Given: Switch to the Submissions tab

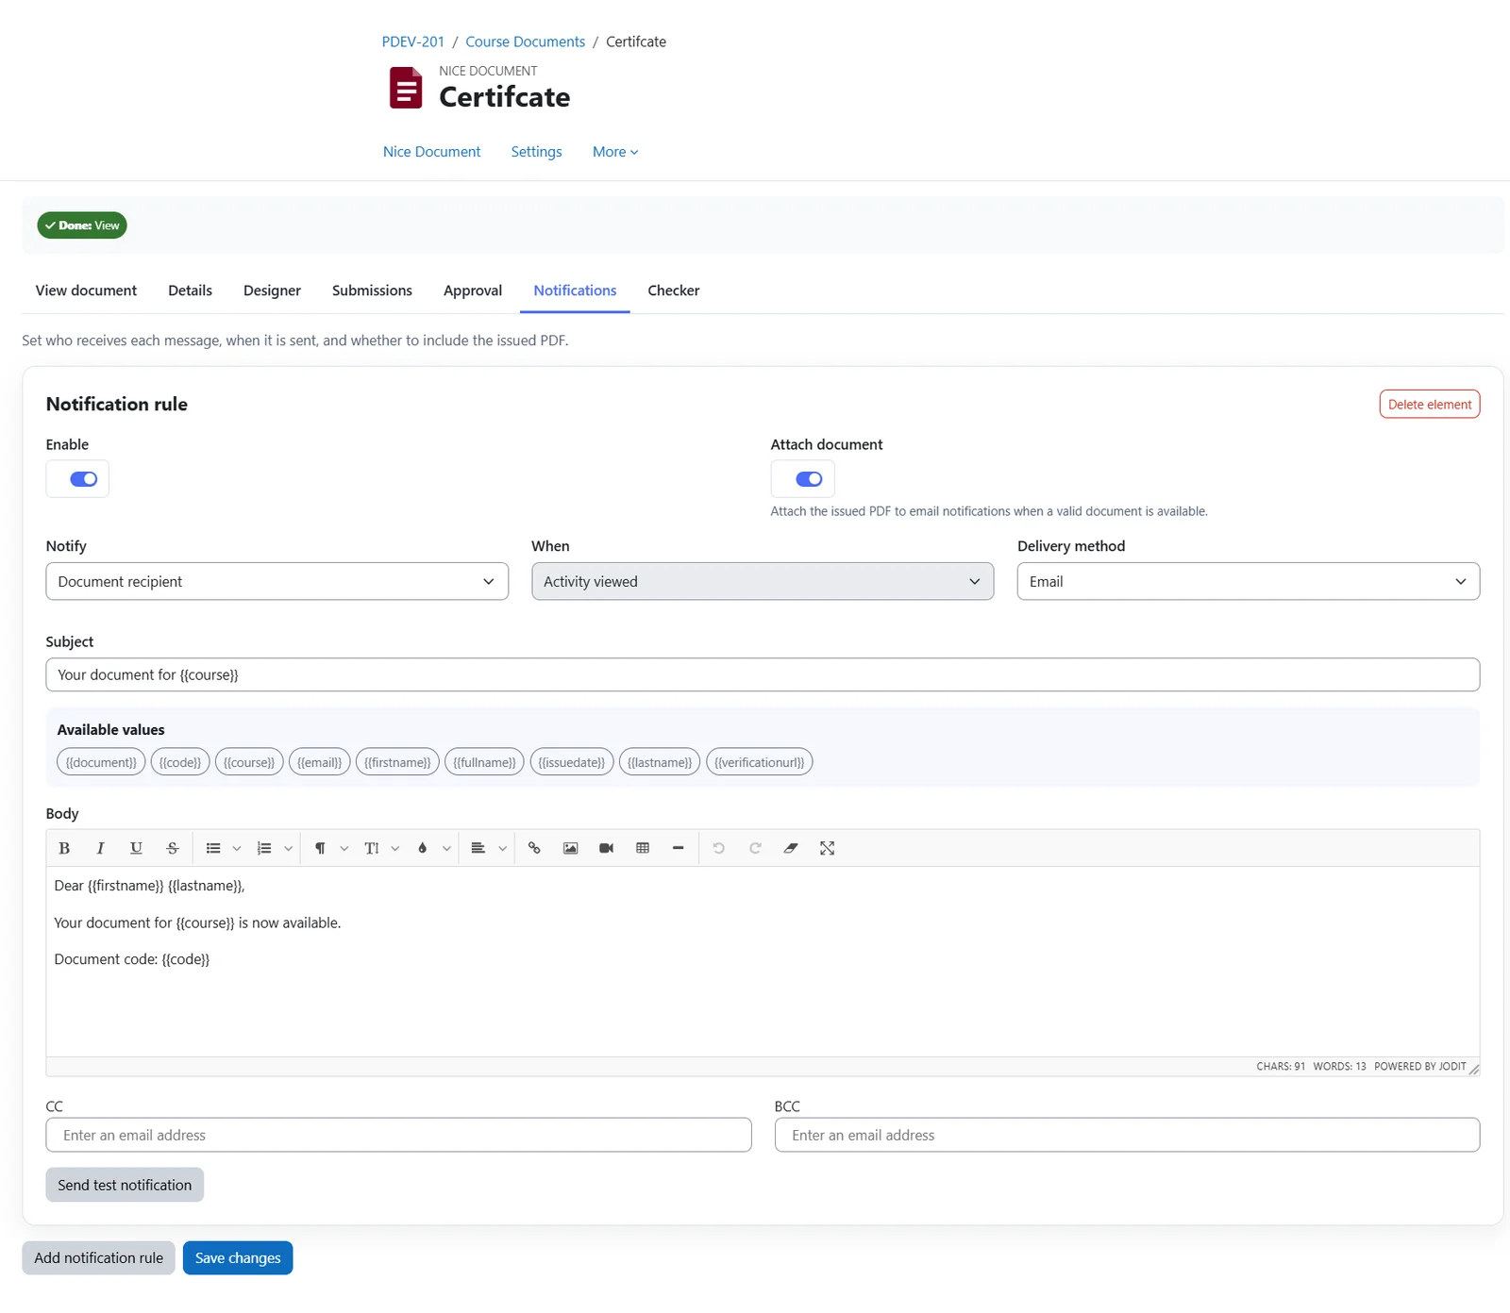Looking at the screenshot, I should (372, 291).
